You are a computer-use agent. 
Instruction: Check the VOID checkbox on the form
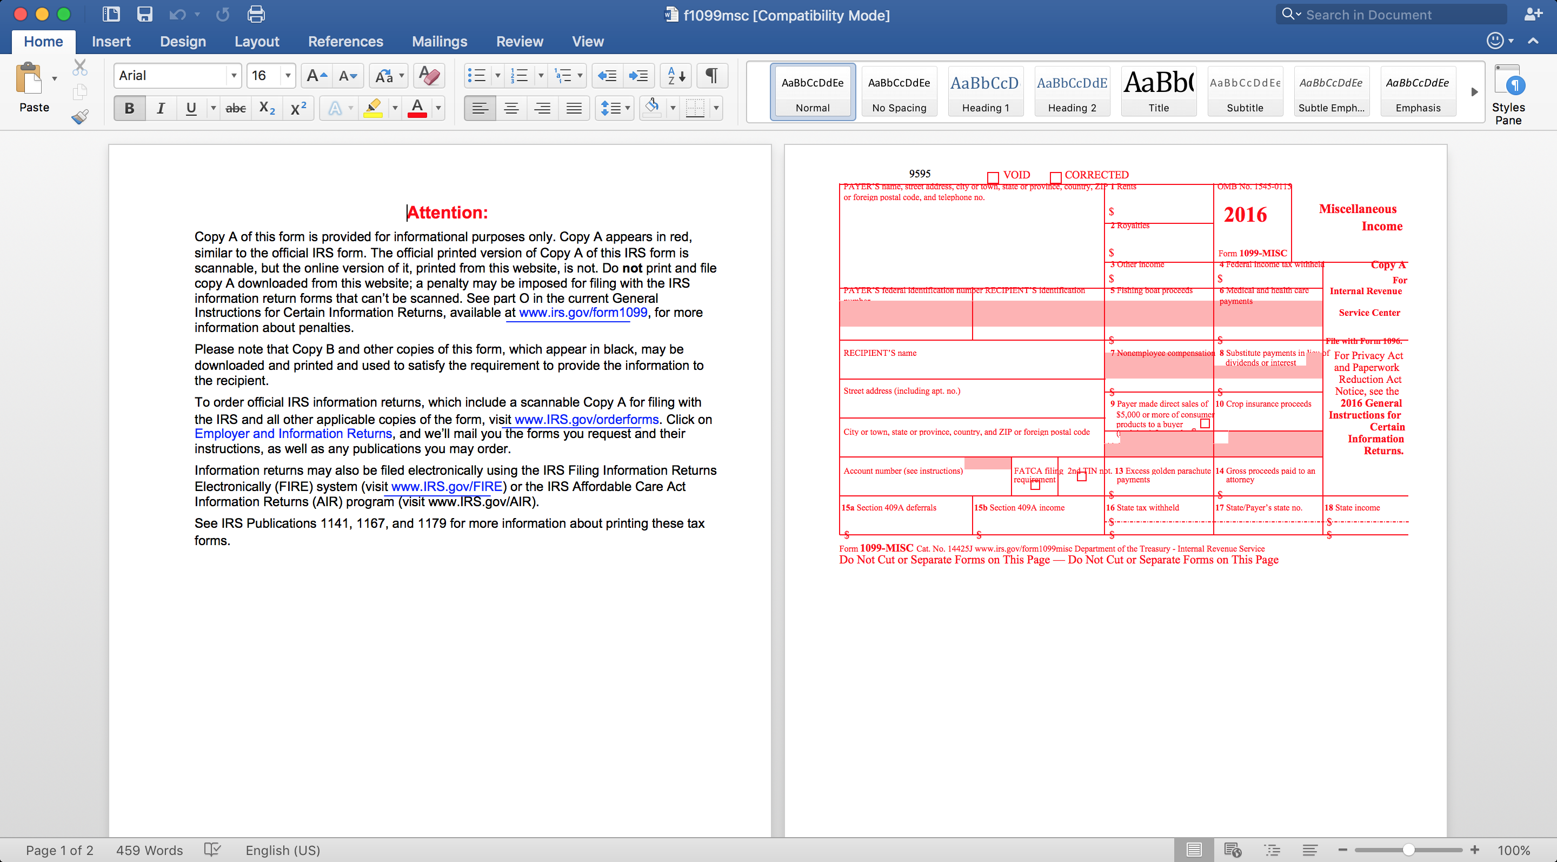[x=992, y=177]
